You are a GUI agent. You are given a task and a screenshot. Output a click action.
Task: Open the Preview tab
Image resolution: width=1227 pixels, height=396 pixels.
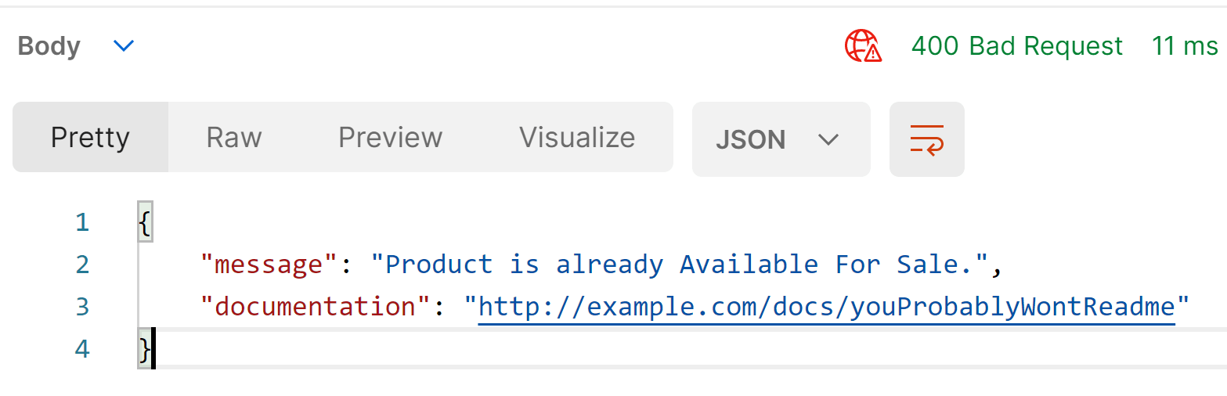click(x=390, y=138)
